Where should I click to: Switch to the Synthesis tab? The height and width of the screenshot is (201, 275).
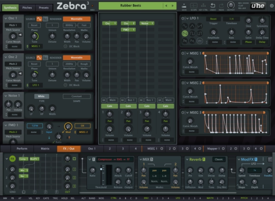click(x=10, y=8)
